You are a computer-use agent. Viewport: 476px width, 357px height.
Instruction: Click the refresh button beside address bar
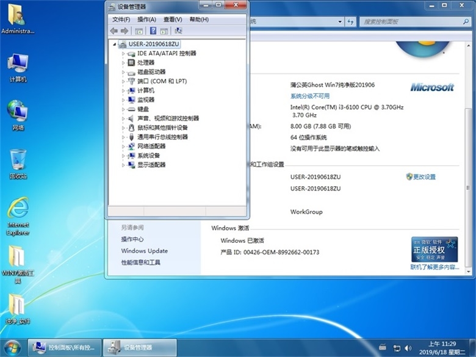351,21
